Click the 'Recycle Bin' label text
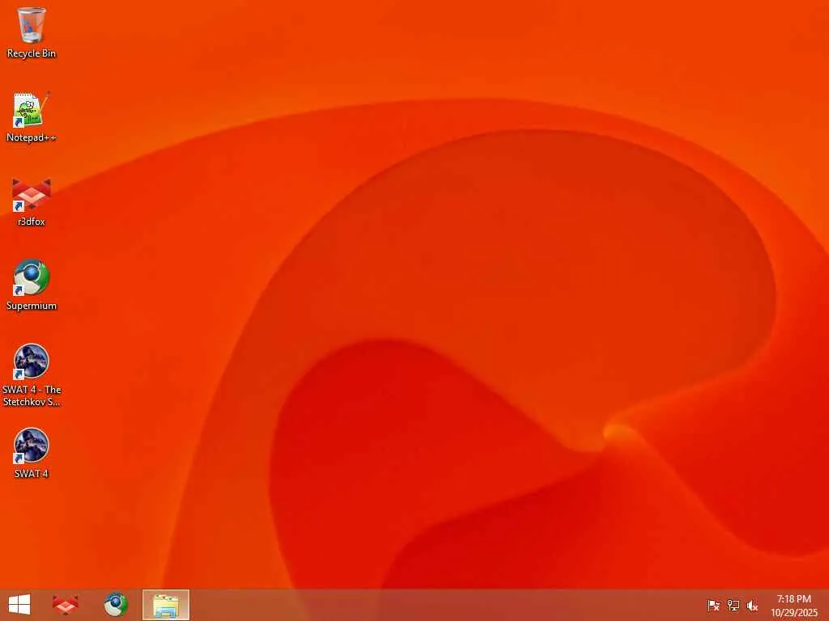 [x=32, y=53]
